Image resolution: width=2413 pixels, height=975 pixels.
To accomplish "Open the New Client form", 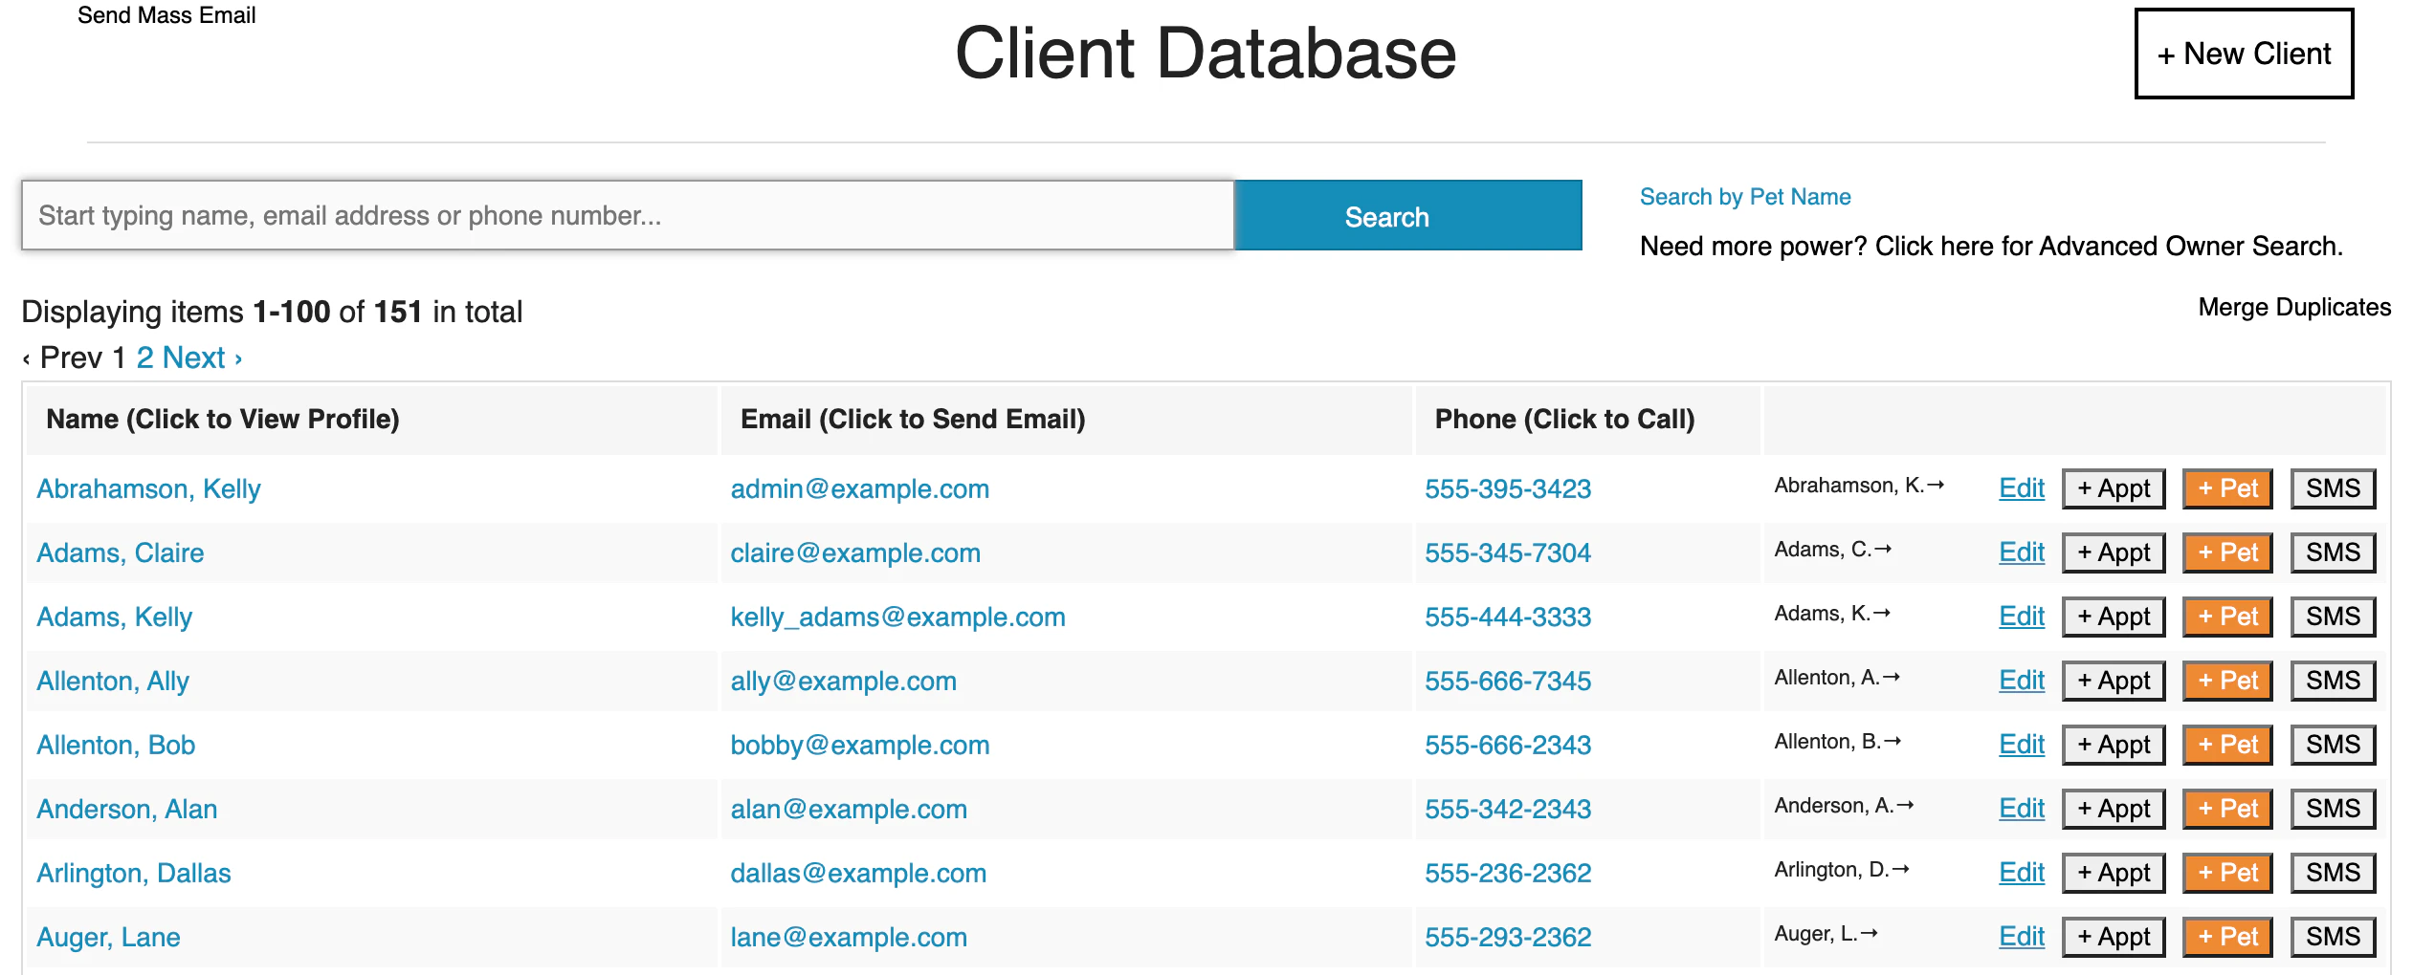I will coord(2244,54).
